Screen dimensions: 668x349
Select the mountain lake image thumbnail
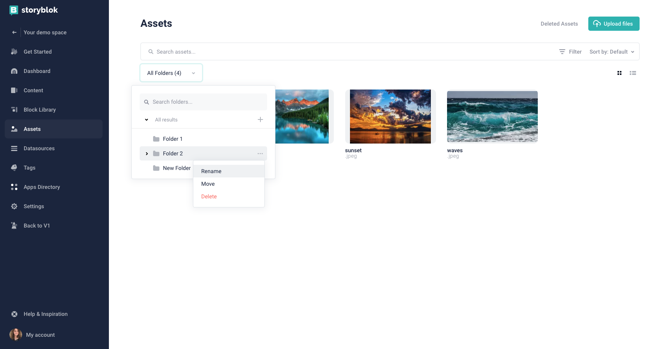302,116
